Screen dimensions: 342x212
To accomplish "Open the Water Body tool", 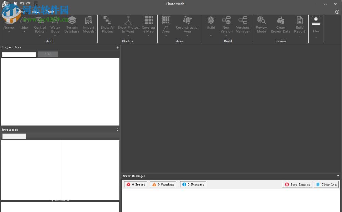I will click(55, 24).
